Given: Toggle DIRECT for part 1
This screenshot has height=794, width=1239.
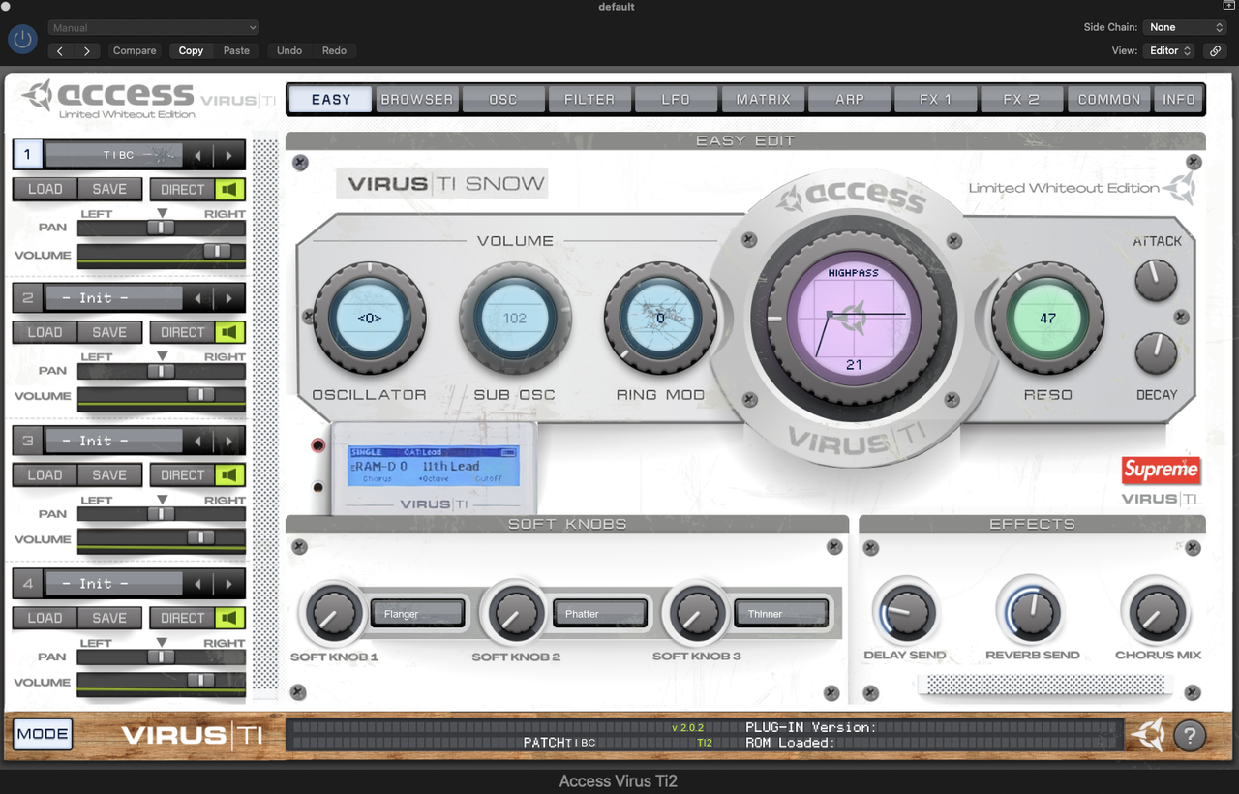Looking at the screenshot, I should pos(182,189).
